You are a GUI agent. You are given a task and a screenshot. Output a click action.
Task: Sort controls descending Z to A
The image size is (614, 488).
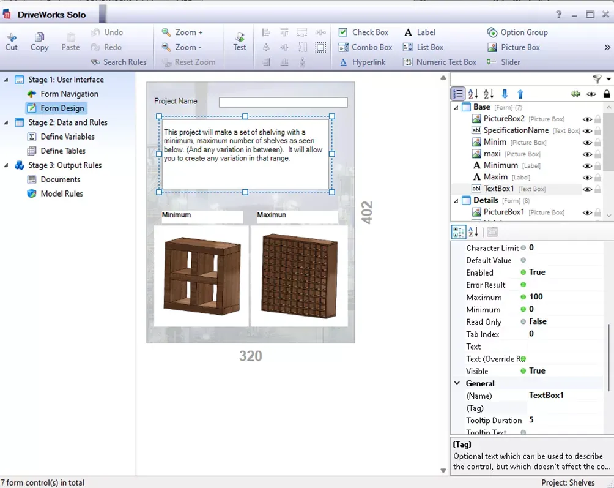(488, 94)
